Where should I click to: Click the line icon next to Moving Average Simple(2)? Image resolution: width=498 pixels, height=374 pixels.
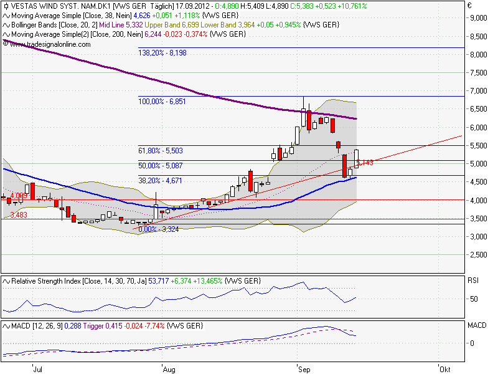pos(6,34)
